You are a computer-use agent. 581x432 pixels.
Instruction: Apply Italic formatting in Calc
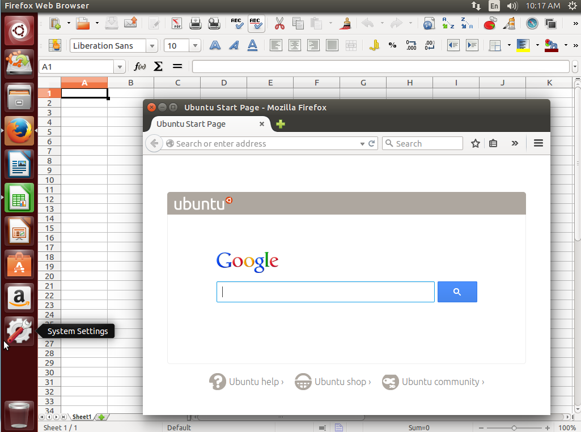coord(234,45)
